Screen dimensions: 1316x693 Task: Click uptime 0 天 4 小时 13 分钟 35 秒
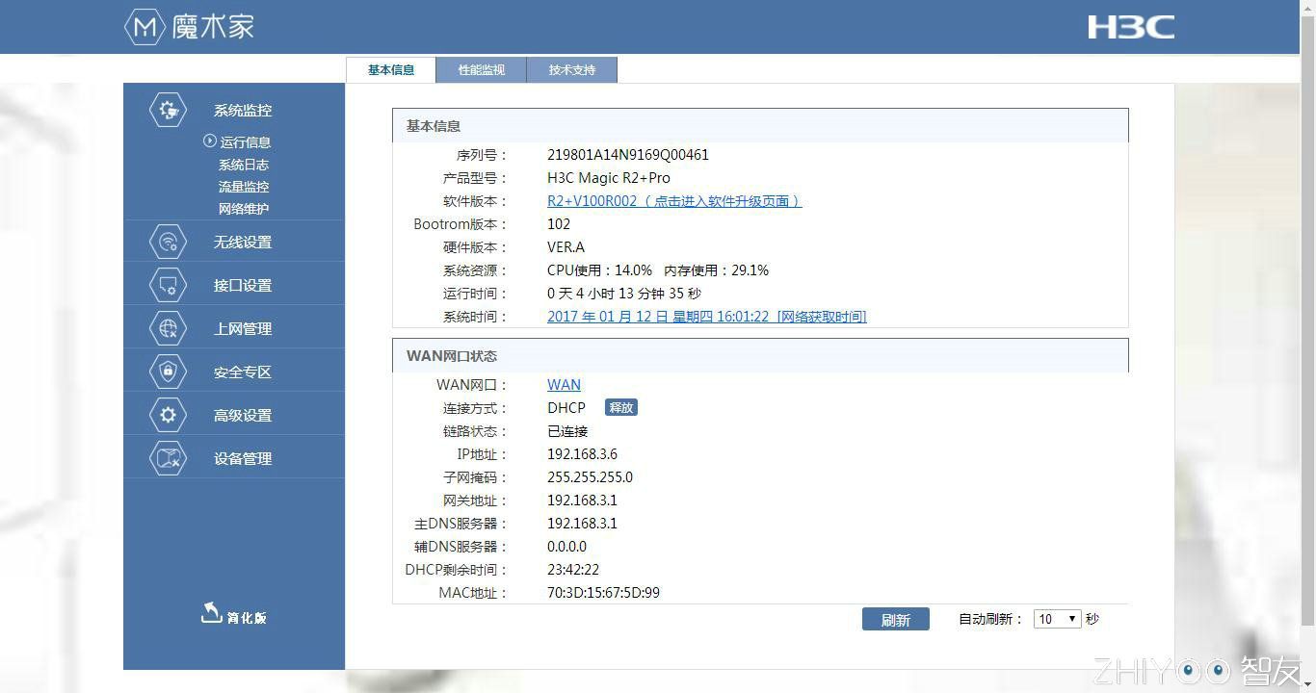[624, 294]
